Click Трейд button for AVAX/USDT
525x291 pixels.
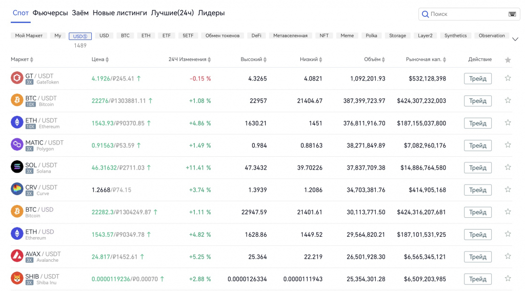pyautogui.click(x=478, y=257)
